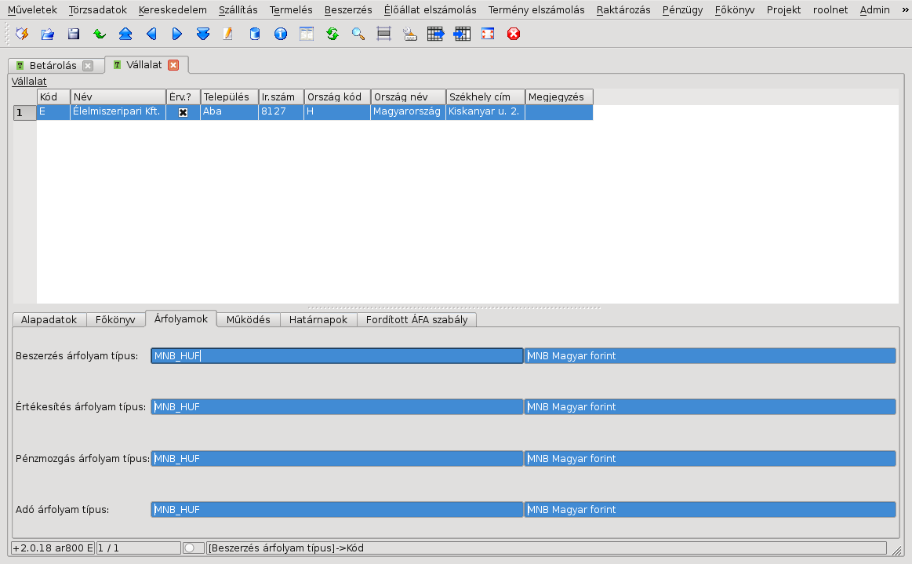This screenshot has width=912, height=564.
Task: Toggle the Érv.? checkbox in first row
Action: (183, 112)
